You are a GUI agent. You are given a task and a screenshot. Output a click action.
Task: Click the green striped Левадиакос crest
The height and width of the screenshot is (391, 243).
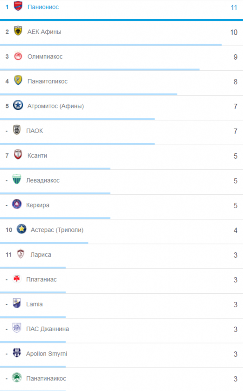tap(17, 179)
